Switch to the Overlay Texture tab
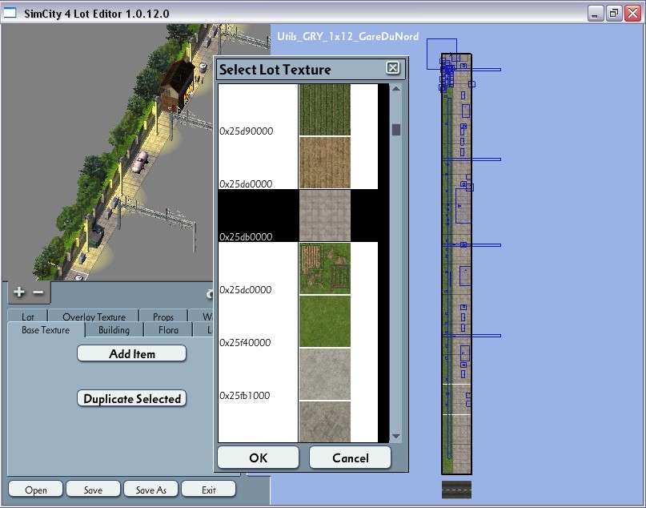 click(x=94, y=316)
